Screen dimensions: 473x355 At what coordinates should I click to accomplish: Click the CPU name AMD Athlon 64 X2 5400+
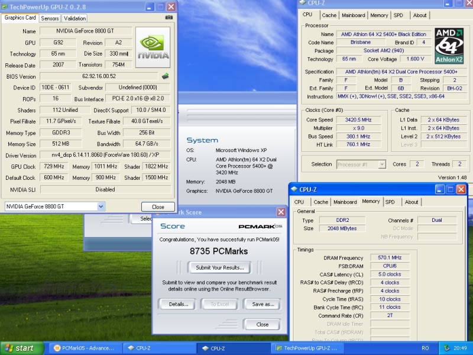coord(383,34)
